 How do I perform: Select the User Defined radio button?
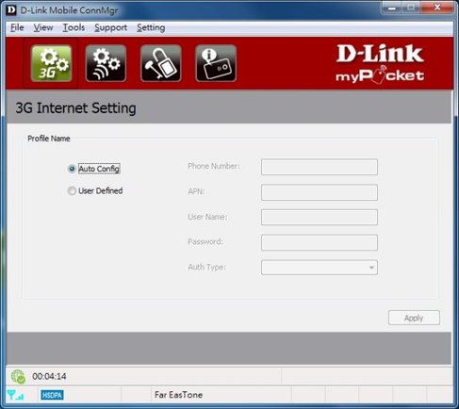click(x=72, y=190)
